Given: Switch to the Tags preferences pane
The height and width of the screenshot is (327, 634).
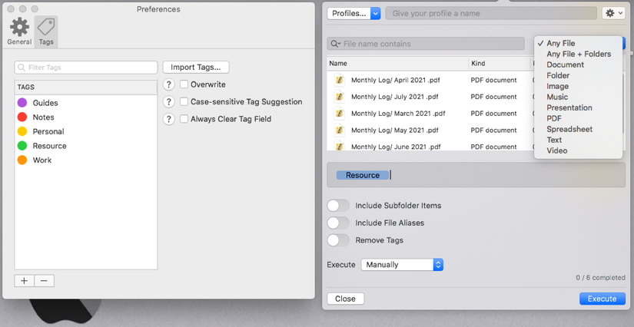Looking at the screenshot, I should click(46, 31).
